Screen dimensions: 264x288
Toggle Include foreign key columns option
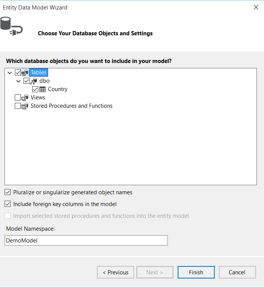8,204
